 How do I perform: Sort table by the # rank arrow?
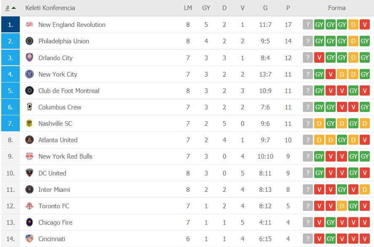(x=11, y=8)
